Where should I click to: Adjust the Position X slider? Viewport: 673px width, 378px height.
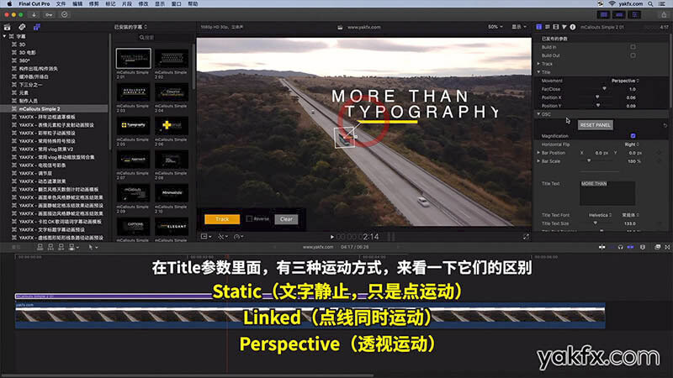(x=597, y=97)
